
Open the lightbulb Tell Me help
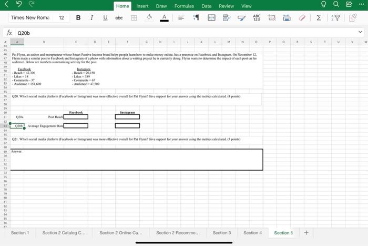point(324,4)
